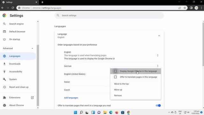Click the address bar URL
This screenshot has width=204, height=115.
coord(47,8)
